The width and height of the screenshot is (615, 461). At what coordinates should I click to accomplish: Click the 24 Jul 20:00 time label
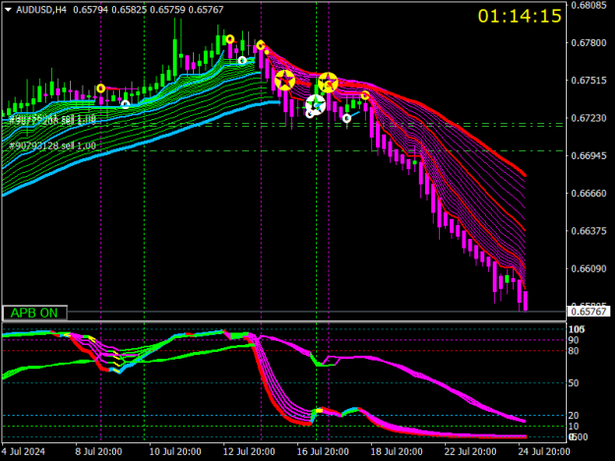(544, 451)
